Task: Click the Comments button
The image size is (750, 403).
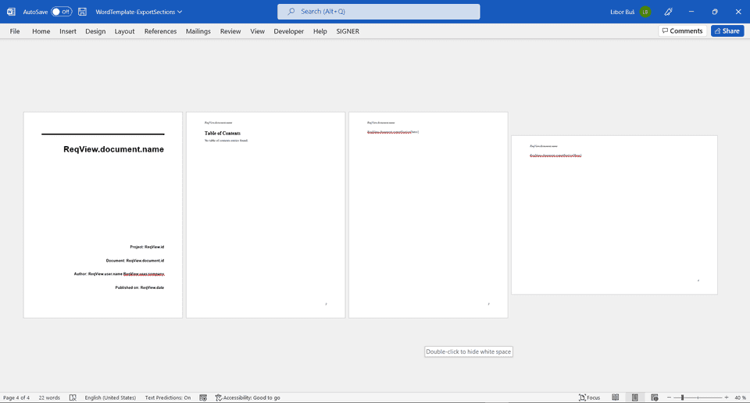Action: [x=683, y=30]
